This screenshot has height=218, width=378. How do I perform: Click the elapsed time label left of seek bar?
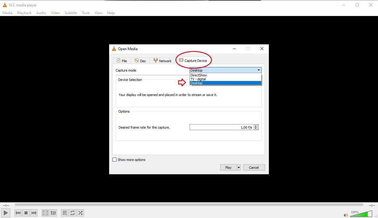pos(6,205)
